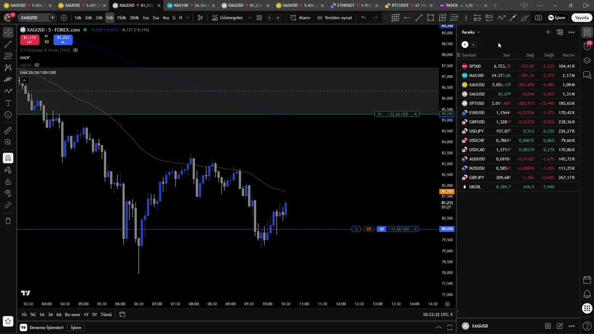Click the Yayınla publish button

pos(581,18)
